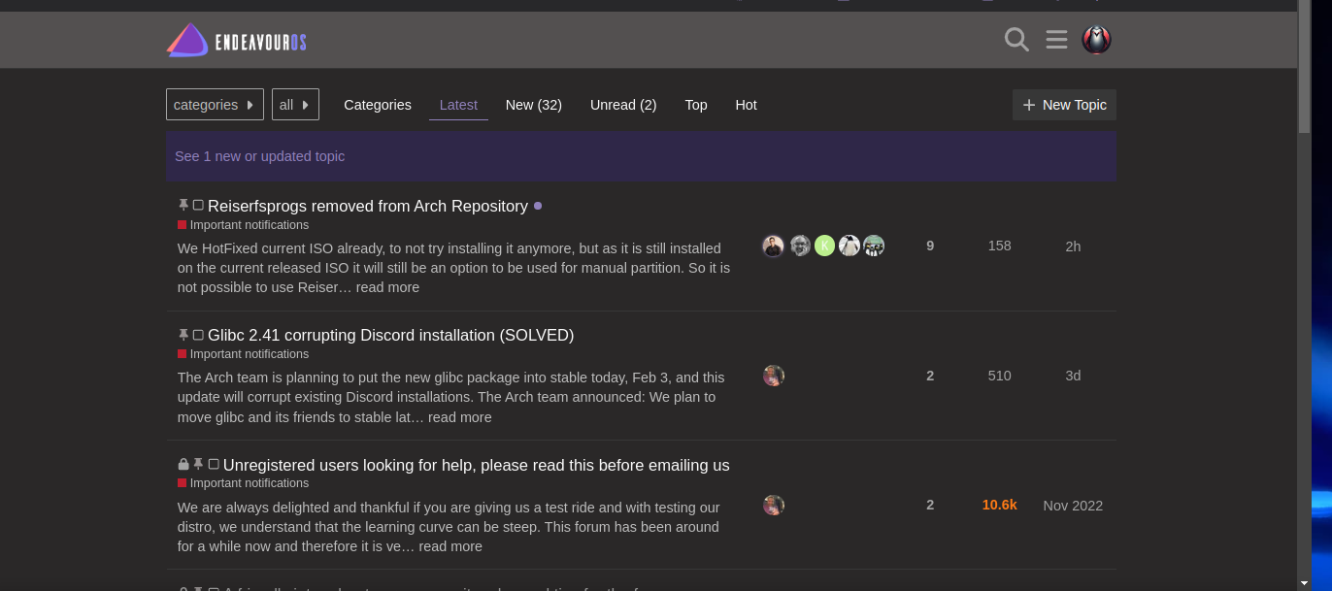Open the all tags filter dropdown
This screenshot has width=1332, height=591.
coord(295,105)
